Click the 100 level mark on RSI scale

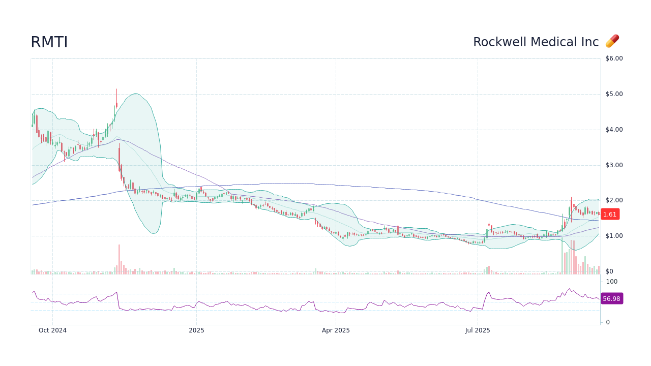point(611,282)
